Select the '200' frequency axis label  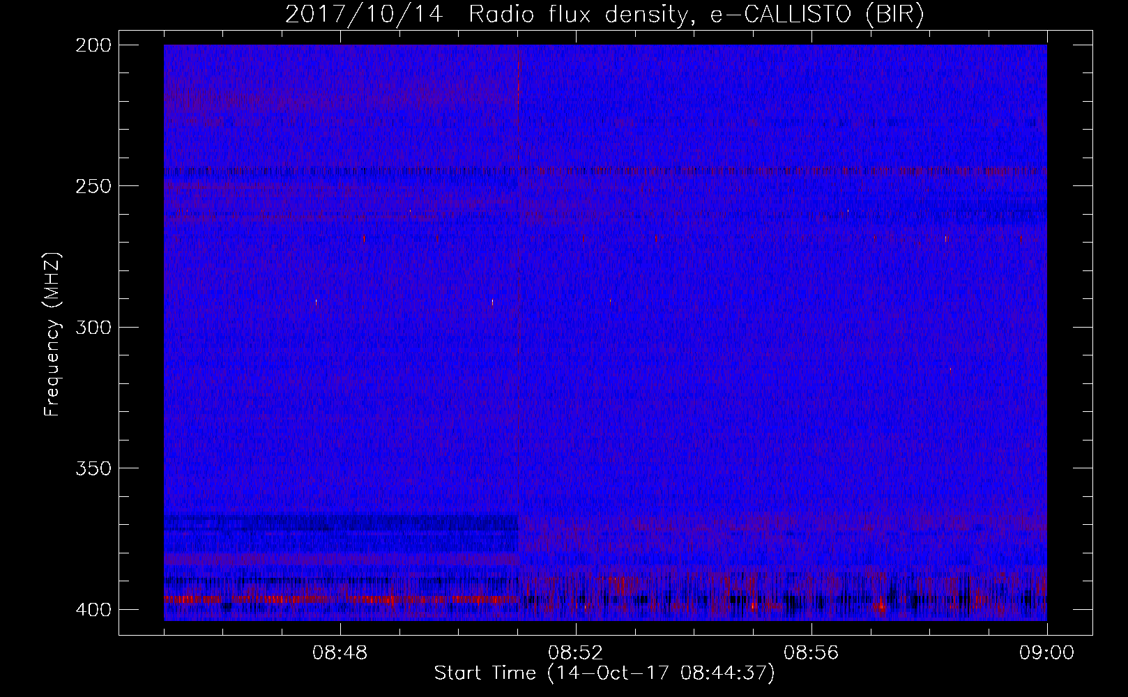click(93, 45)
